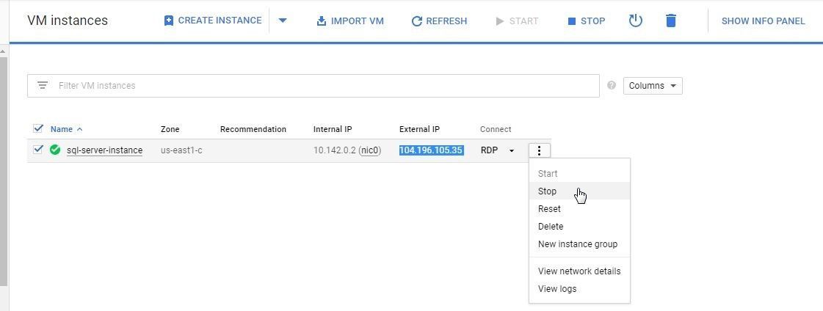The width and height of the screenshot is (823, 311).
Task: Choose Delete in the context menu
Action: click(551, 227)
